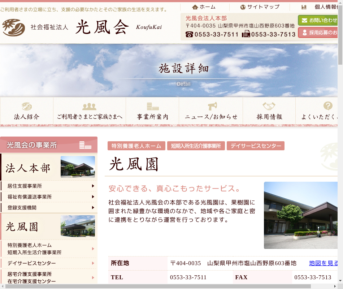Screen dimensions: 343x289
Task: Expand the デイサービスセンター sidebar arrow
Action: (93, 263)
